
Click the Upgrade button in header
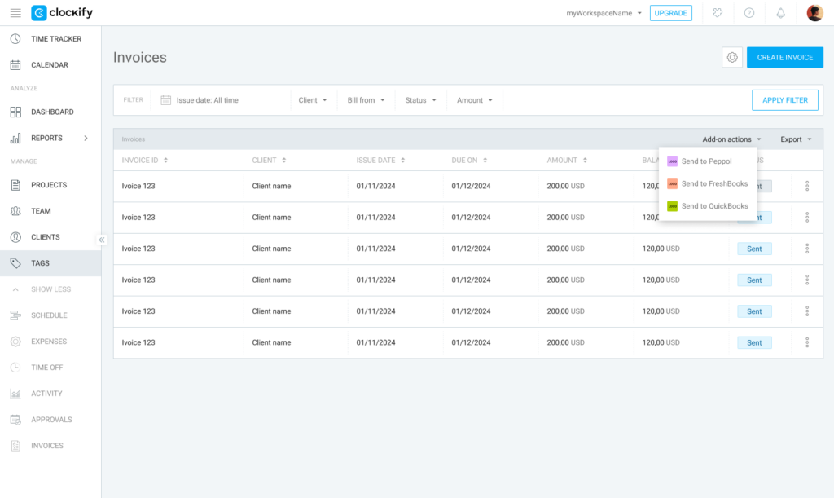670,13
